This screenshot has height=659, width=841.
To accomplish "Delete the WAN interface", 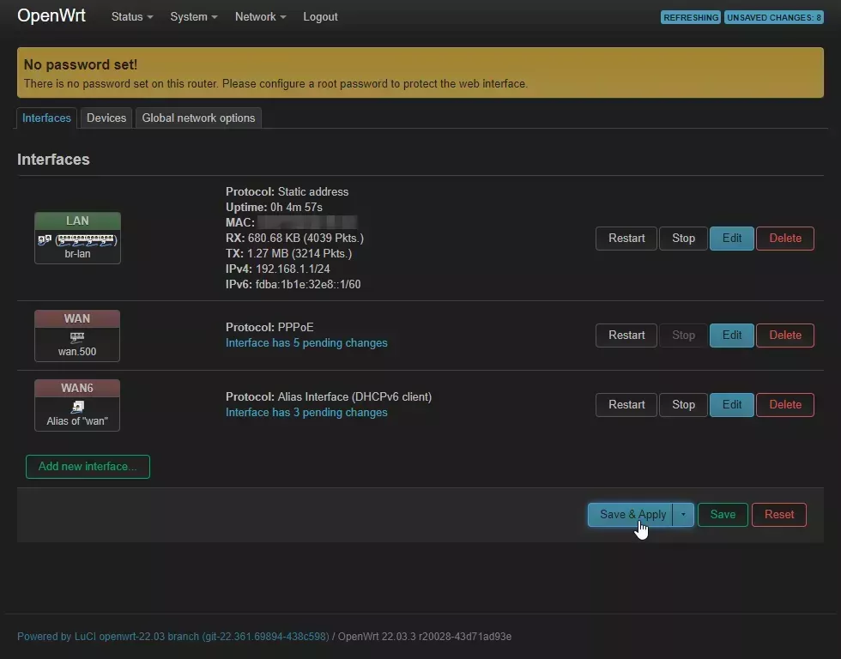I will click(785, 336).
